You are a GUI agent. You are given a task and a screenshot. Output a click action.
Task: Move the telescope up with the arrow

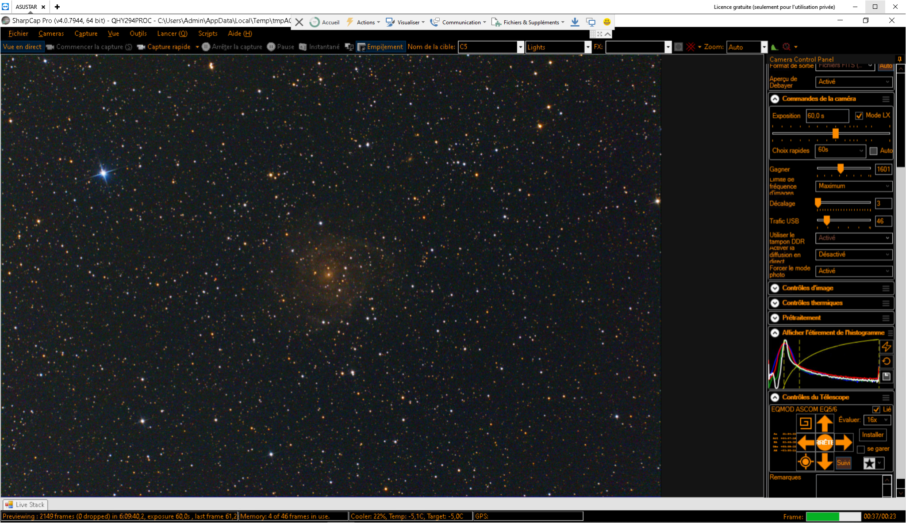coord(825,423)
